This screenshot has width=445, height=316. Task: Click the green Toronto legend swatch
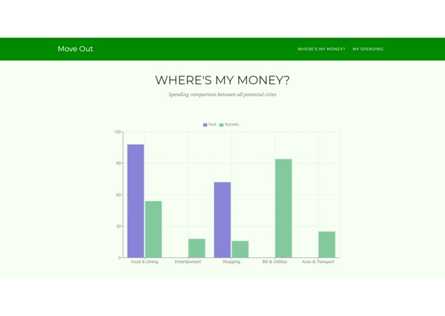(x=222, y=125)
